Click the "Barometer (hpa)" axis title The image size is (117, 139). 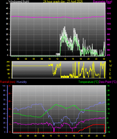click(103, 2)
